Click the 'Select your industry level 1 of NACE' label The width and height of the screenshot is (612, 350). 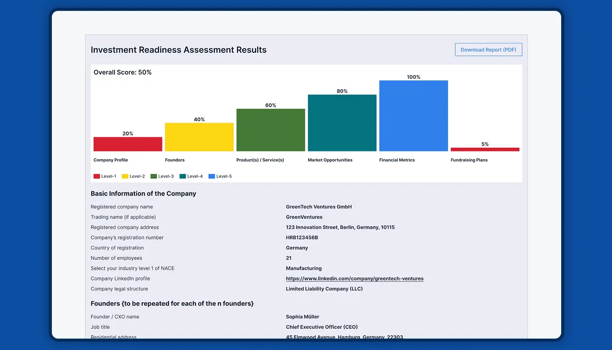tap(132, 268)
